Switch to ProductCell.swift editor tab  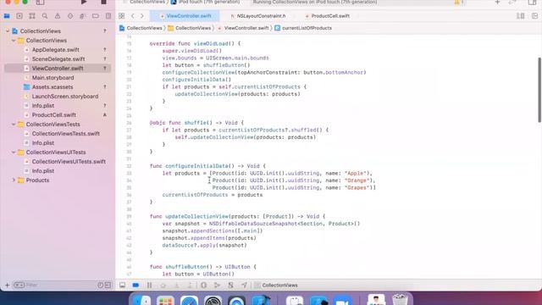[327, 16]
